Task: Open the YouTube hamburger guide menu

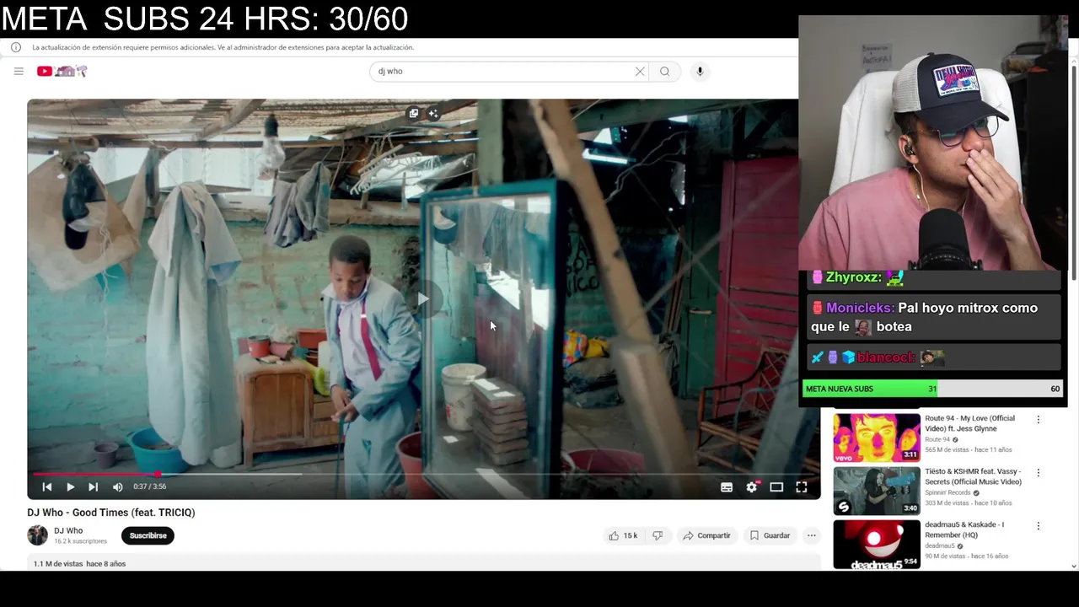Action: point(19,72)
